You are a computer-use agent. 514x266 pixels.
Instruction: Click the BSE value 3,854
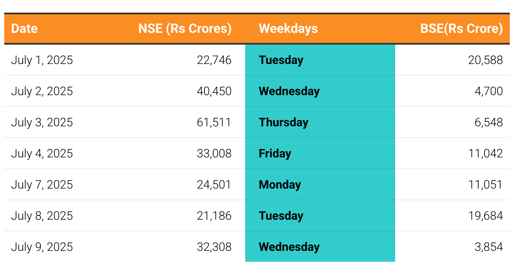488,247
